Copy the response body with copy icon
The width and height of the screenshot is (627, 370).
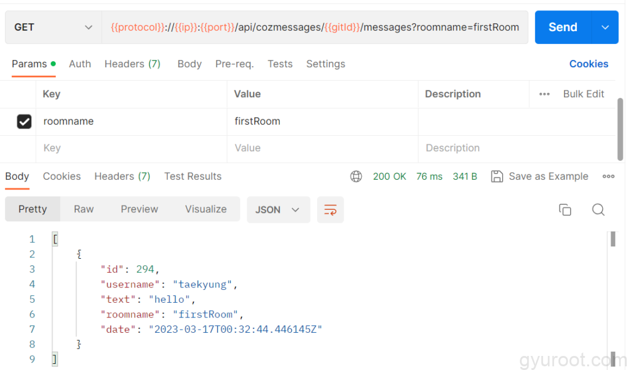point(565,210)
